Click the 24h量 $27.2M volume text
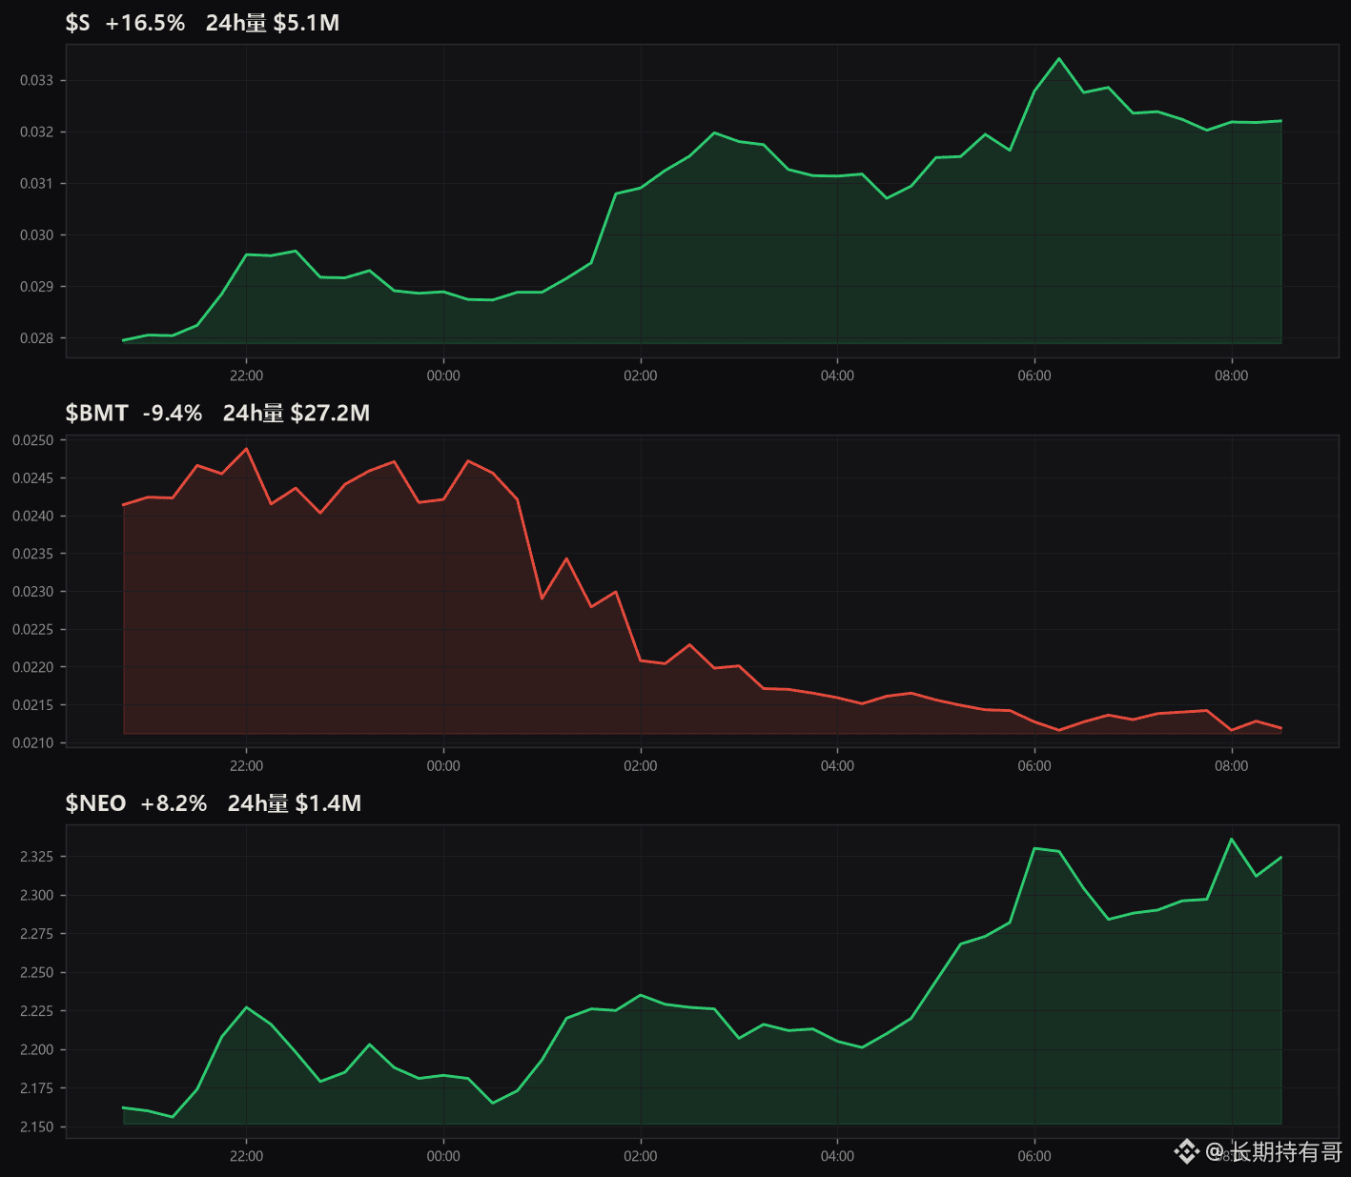 pos(297,413)
